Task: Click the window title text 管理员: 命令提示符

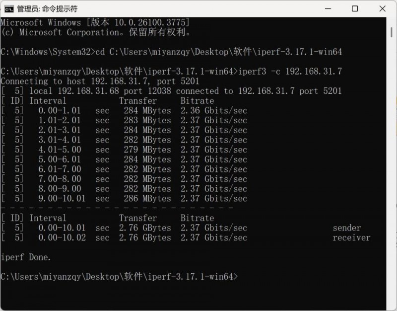Action: click(45, 8)
